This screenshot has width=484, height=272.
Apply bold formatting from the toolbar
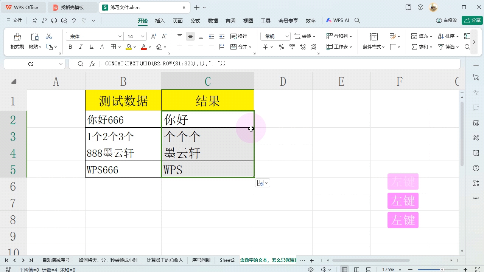tap(70, 46)
